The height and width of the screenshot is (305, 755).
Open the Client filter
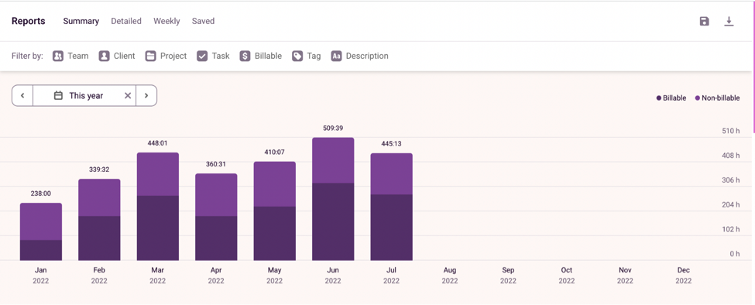point(117,56)
